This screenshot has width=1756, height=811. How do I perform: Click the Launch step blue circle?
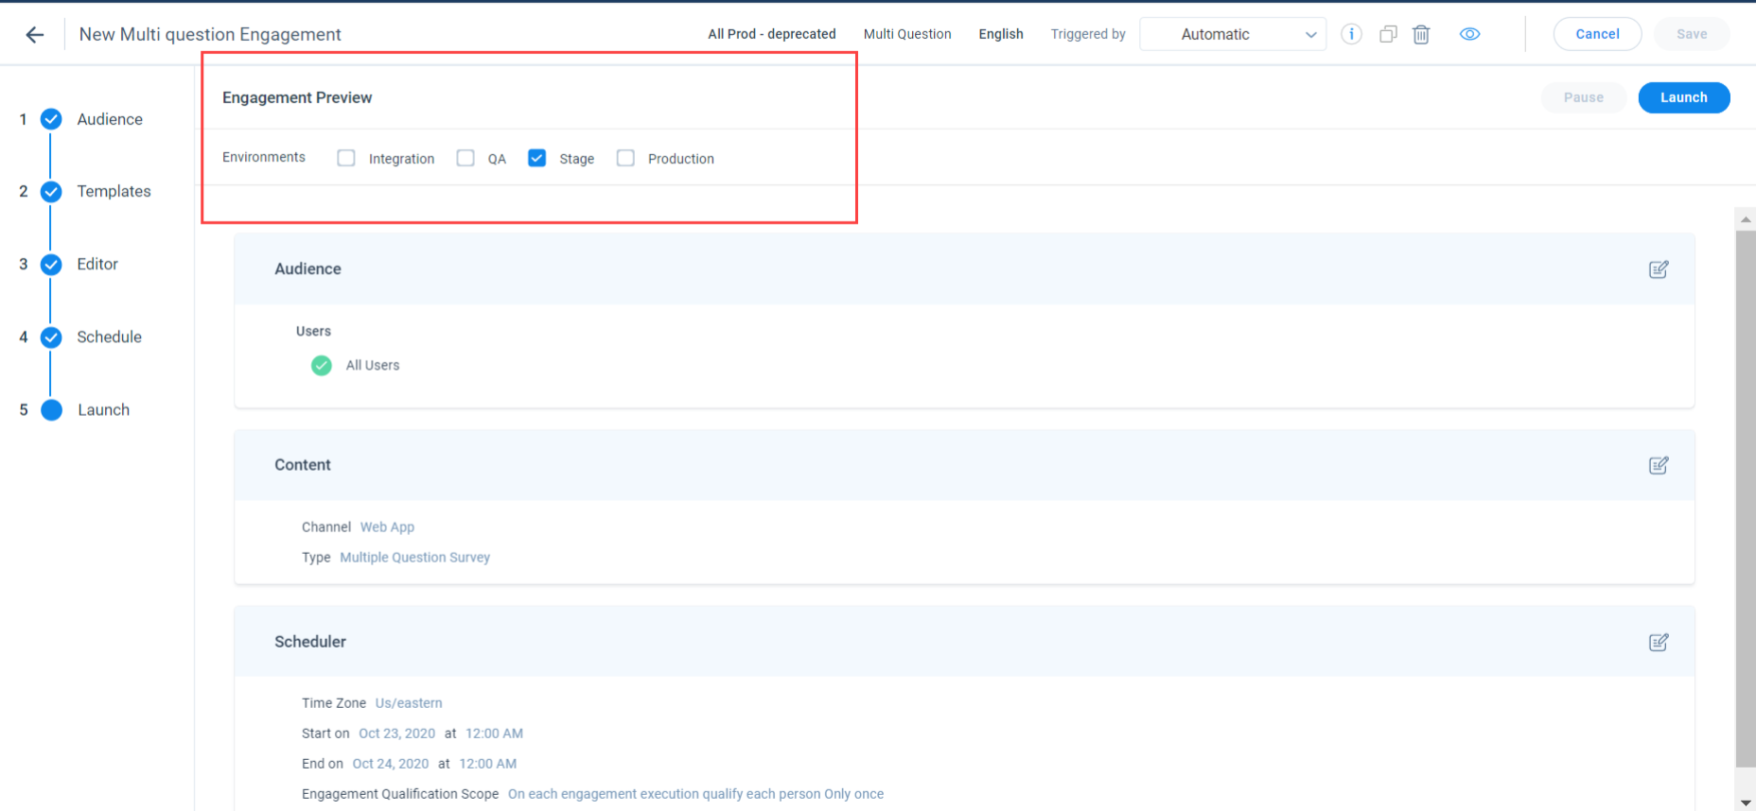(x=51, y=410)
